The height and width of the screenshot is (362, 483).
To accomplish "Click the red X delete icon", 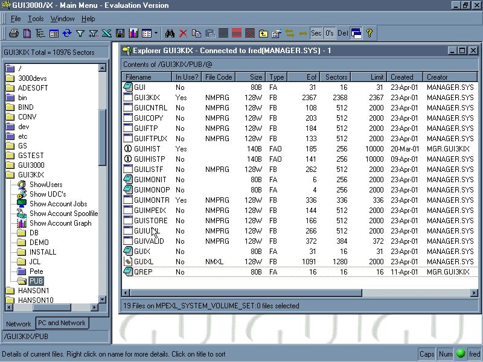I will (x=183, y=33).
